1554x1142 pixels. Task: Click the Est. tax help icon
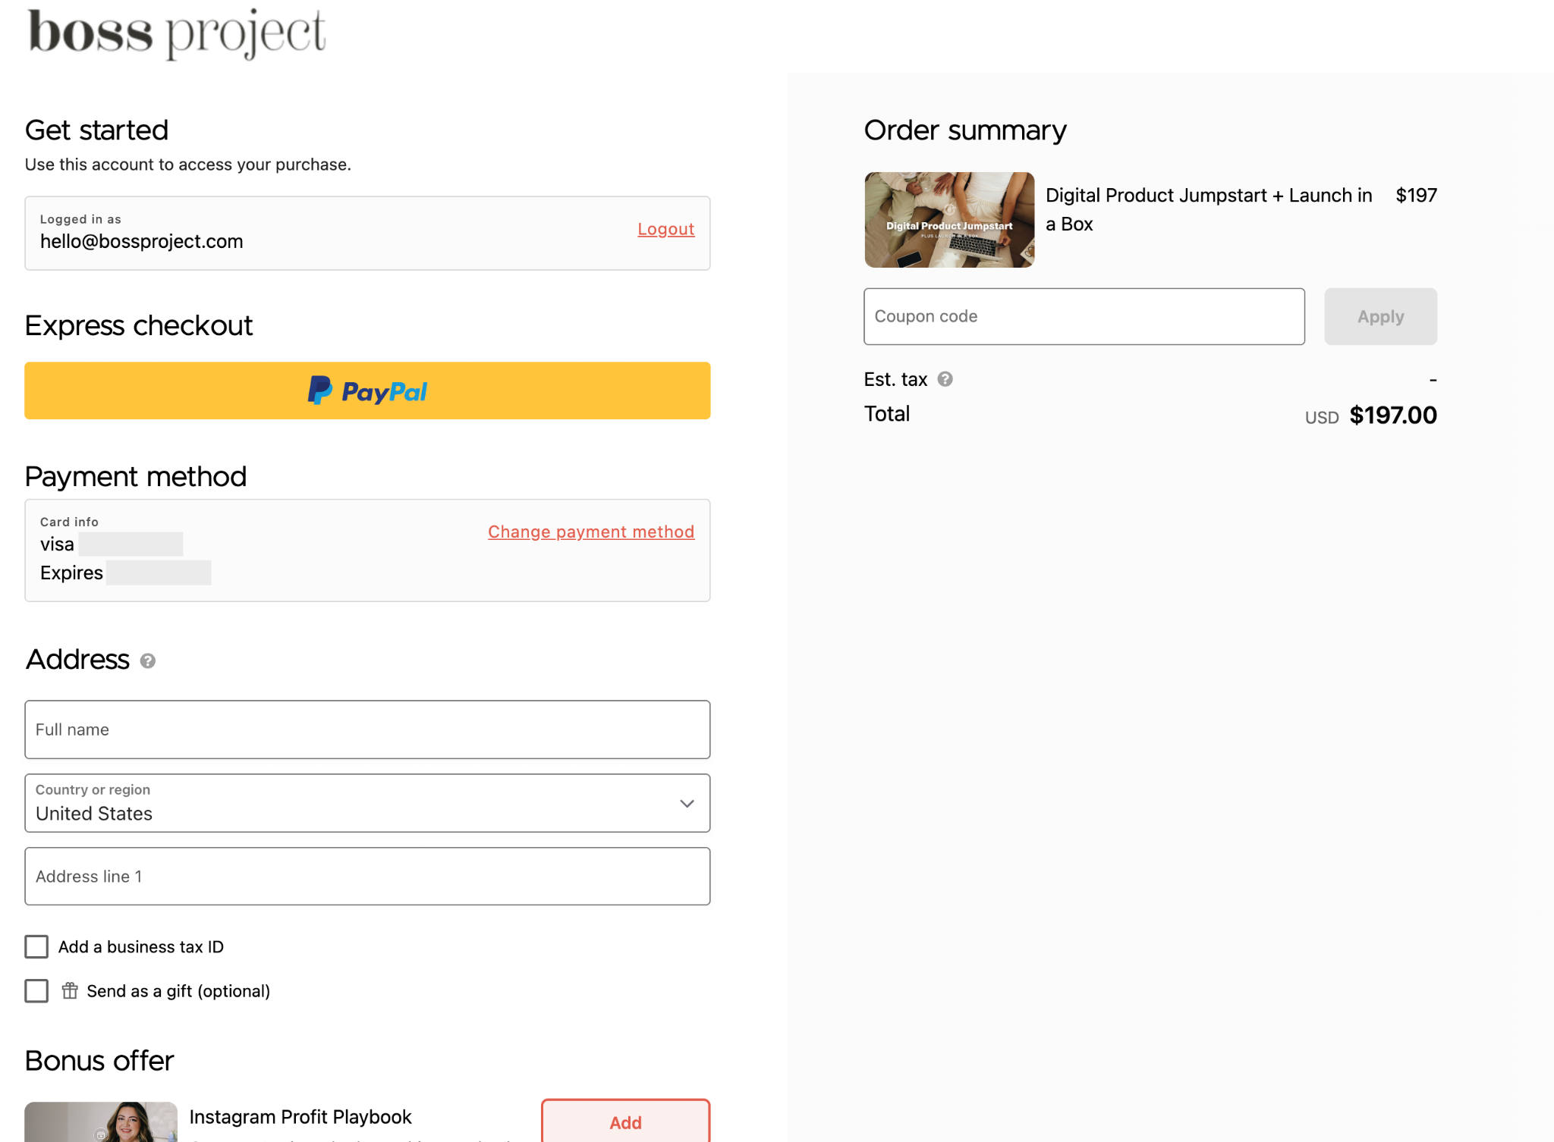(x=945, y=379)
